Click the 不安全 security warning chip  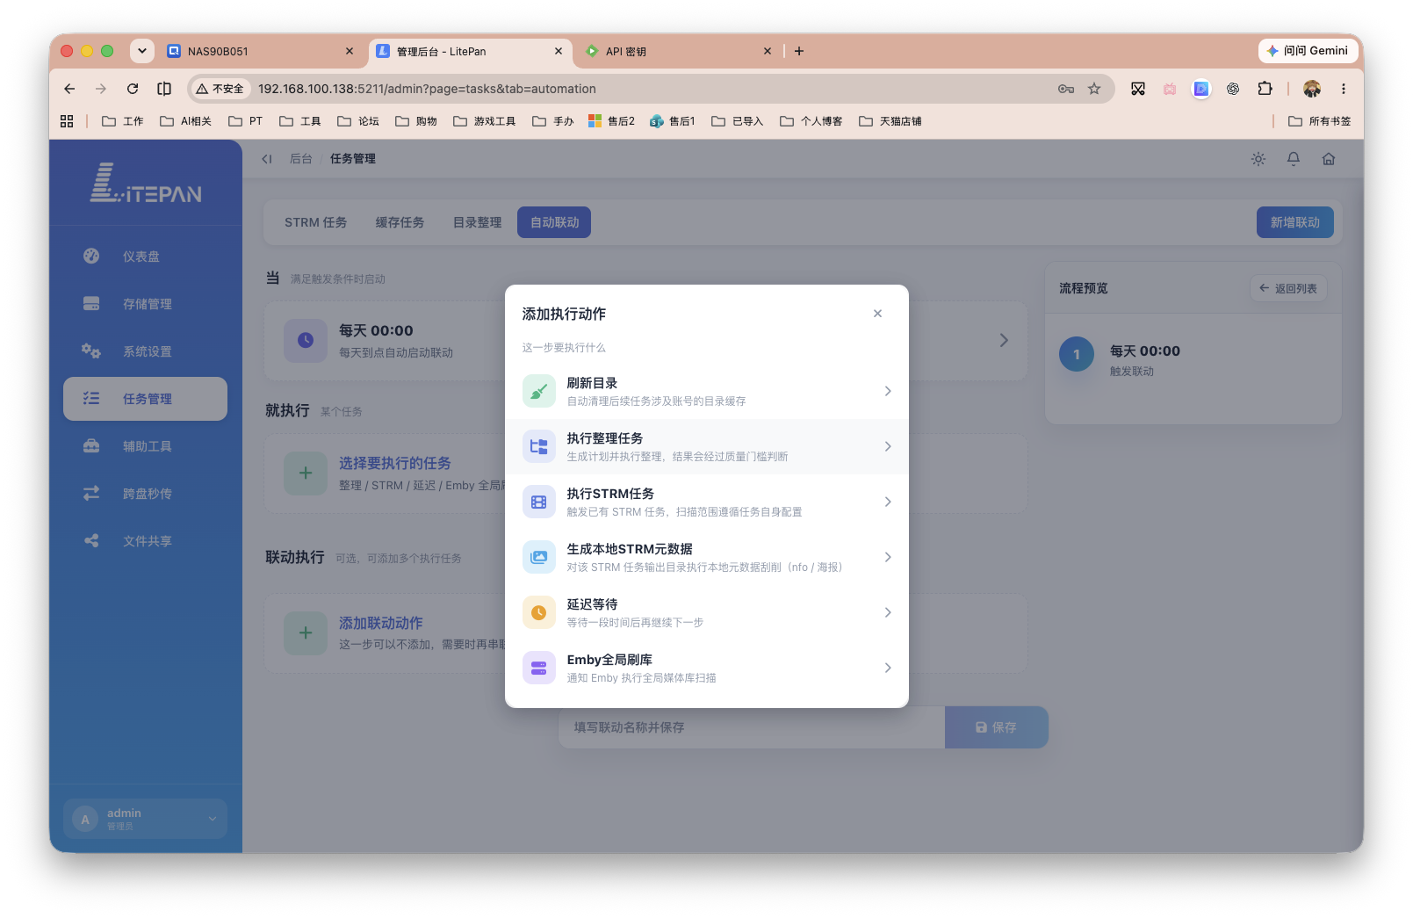pyautogui.click(x=220, y=89)
